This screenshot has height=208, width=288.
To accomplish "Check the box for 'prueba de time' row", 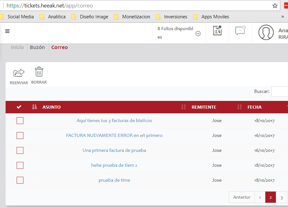I will [x=20, y=180].
